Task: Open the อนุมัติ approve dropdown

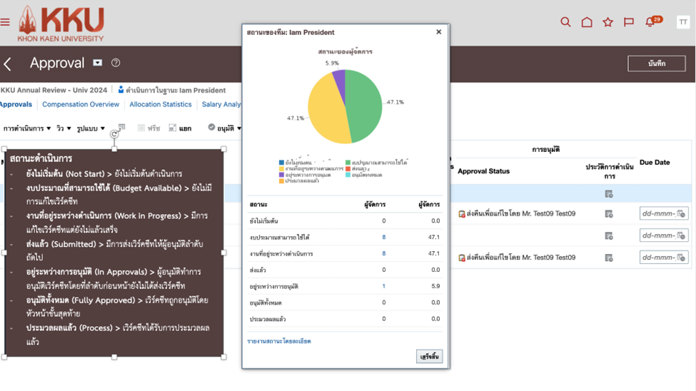Action: (225, 128)
